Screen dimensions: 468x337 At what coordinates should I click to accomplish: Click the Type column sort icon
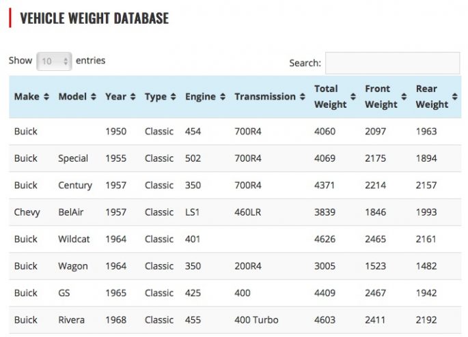pyautogui.click(x=174, y=97)
